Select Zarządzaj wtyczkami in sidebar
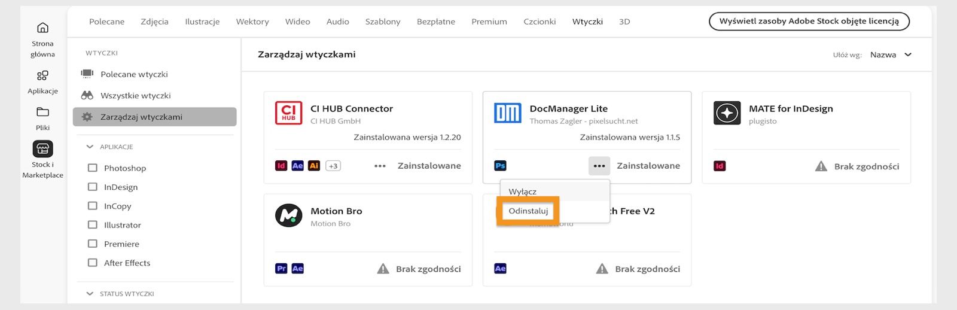957x310 pixels. pyautogui.click(x=154, y=117)
